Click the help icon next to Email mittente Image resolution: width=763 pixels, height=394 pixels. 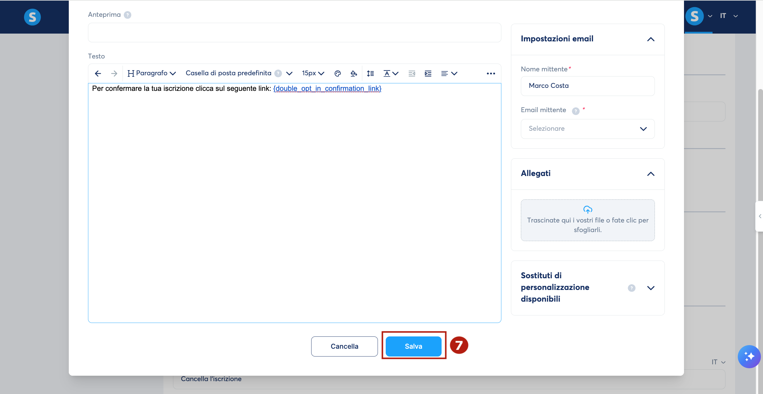coord(576,111)
